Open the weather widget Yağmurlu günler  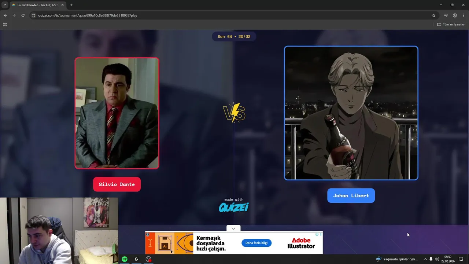point(397,259)
